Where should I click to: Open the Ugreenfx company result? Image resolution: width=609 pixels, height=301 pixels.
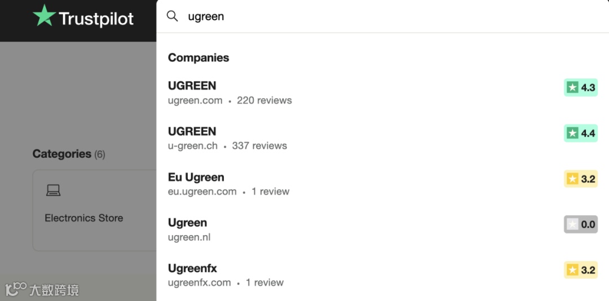tap(382, 275)
